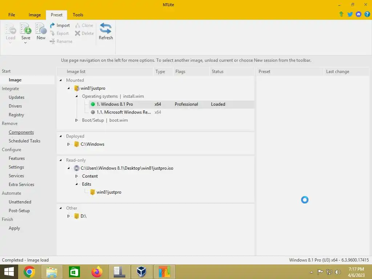Expand the D:\ node
Image resolution: width=372 pixels, height=279 pixels.
point(69,216)
